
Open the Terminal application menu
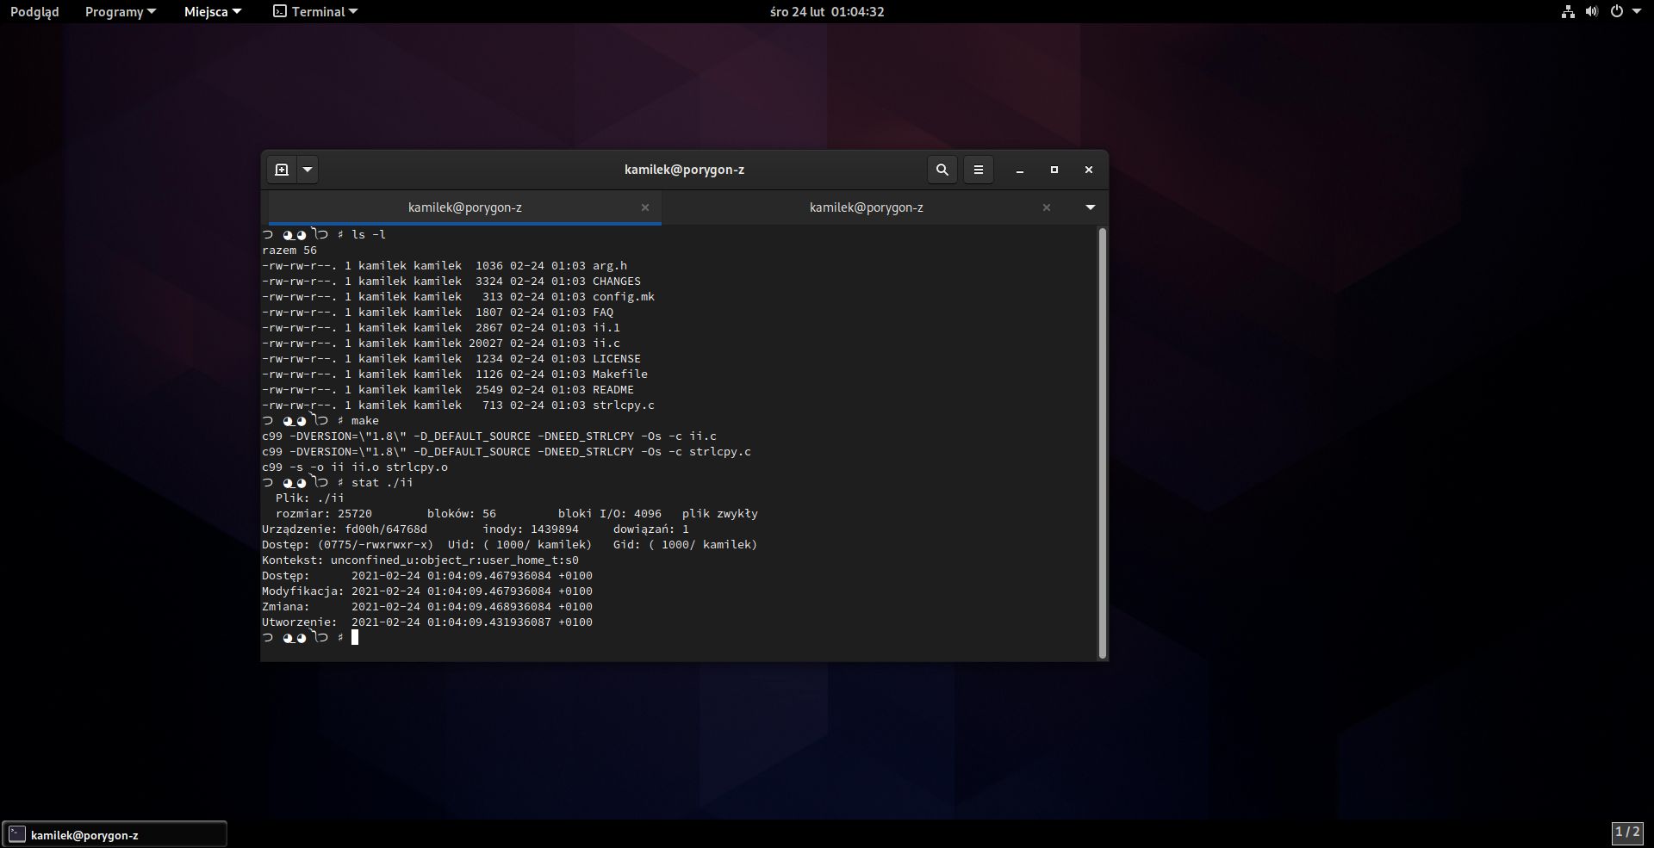click(315, 12)
